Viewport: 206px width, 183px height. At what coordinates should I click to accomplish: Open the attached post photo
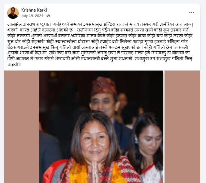click(101, 127)
